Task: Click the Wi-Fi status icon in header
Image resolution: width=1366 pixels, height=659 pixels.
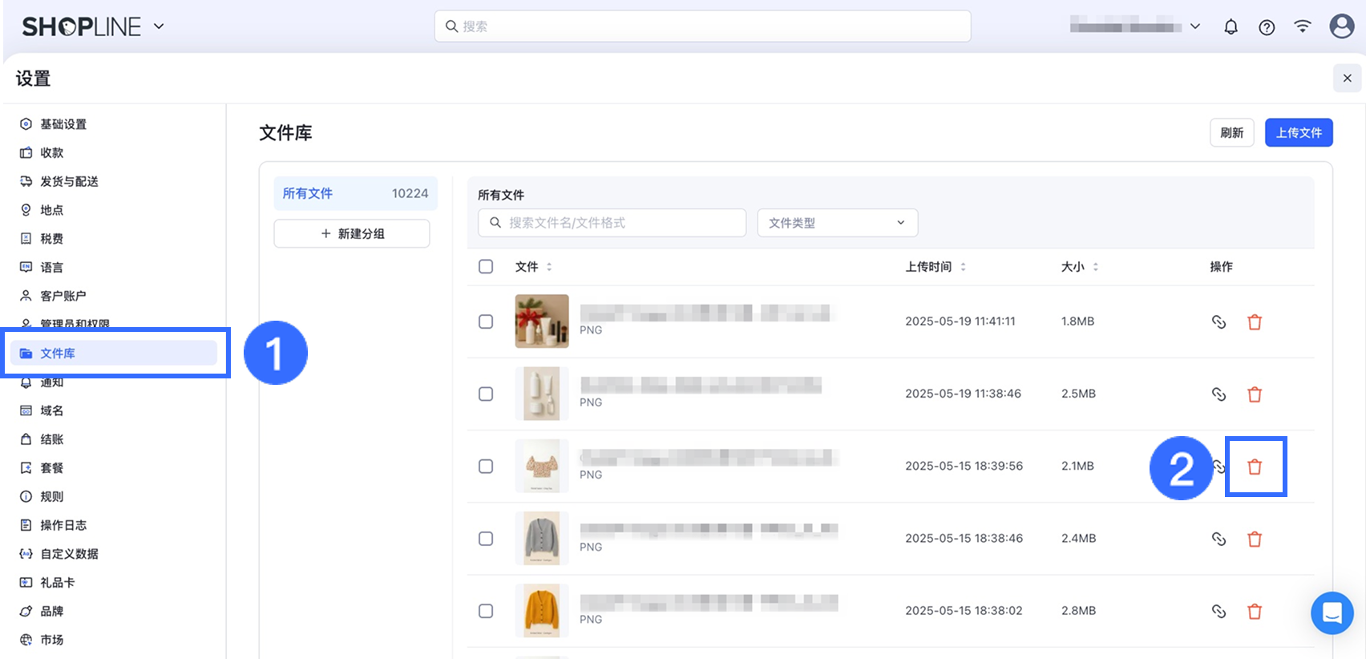Action: (1303, 26)
